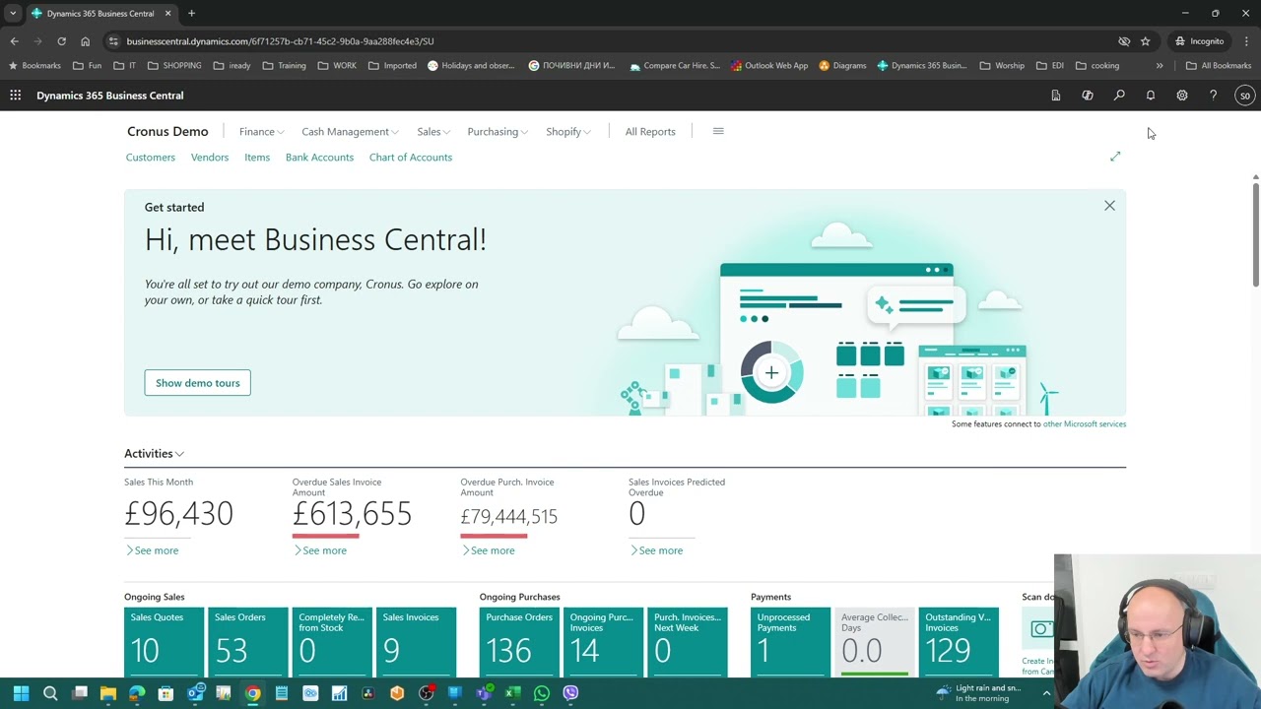Open the settings gear in Business Central
Viewport: 1261px width, 709px height.
[1182, 96]
